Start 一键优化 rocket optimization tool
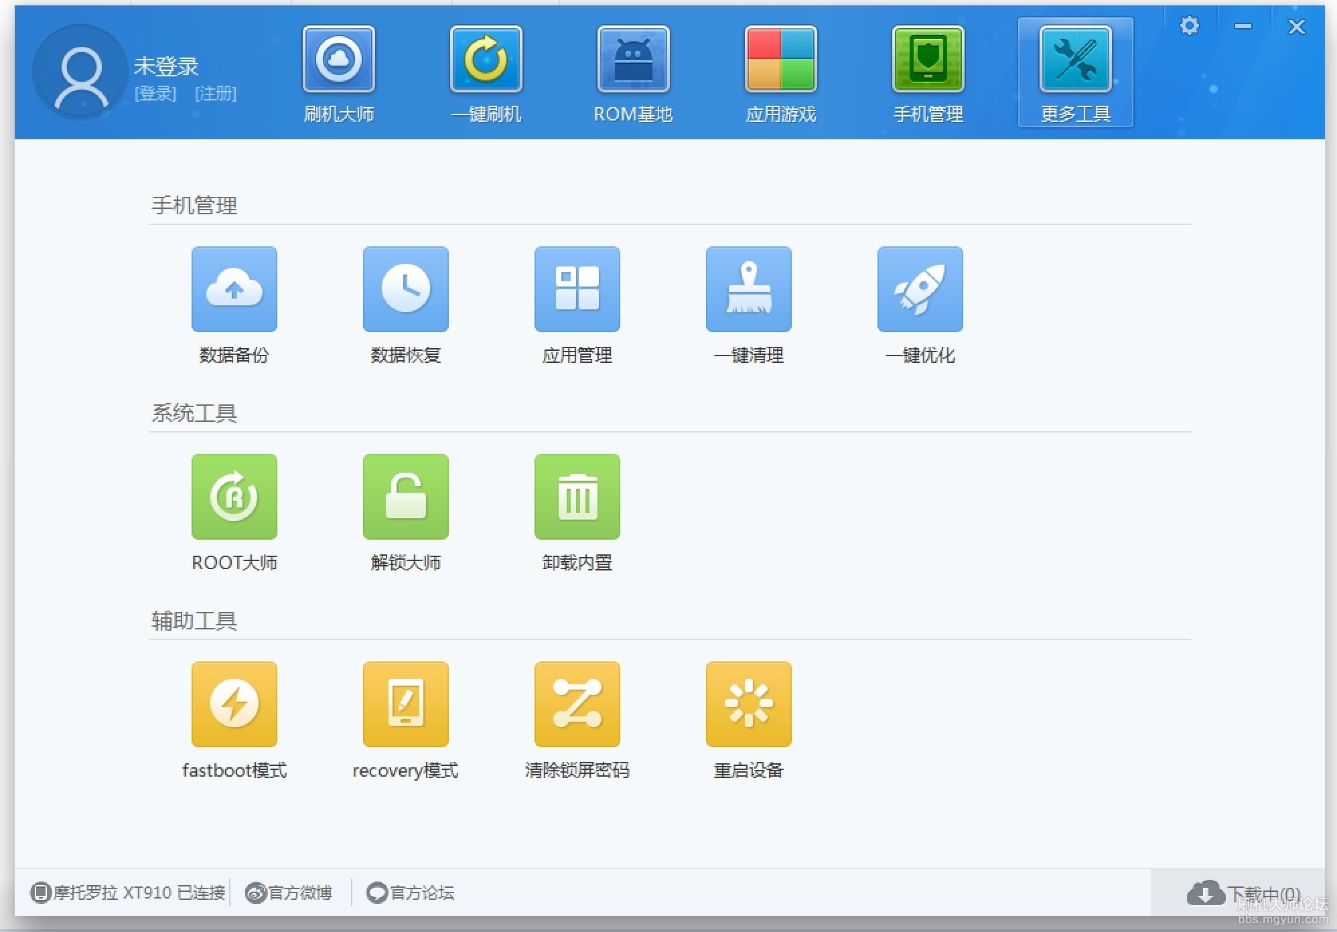The width and height of the screenshot is (1337, 932). pyautogui.click(x=920, y=289)
